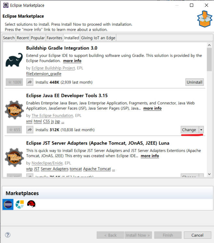Click the Eclipse Marketplace title bar icon
The height and width of the screenshot is (243, 214).
point(6,5)
